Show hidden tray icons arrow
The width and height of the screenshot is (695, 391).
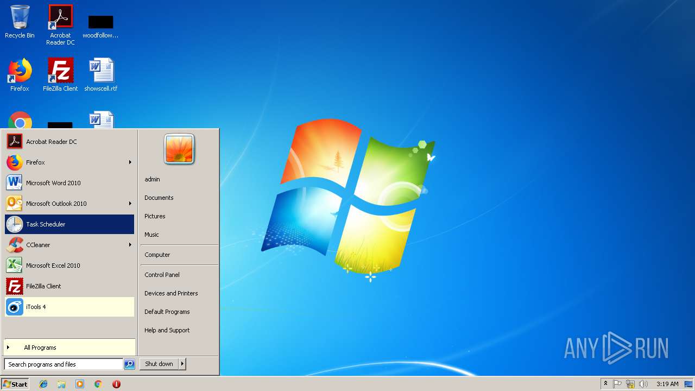(605, 384)
